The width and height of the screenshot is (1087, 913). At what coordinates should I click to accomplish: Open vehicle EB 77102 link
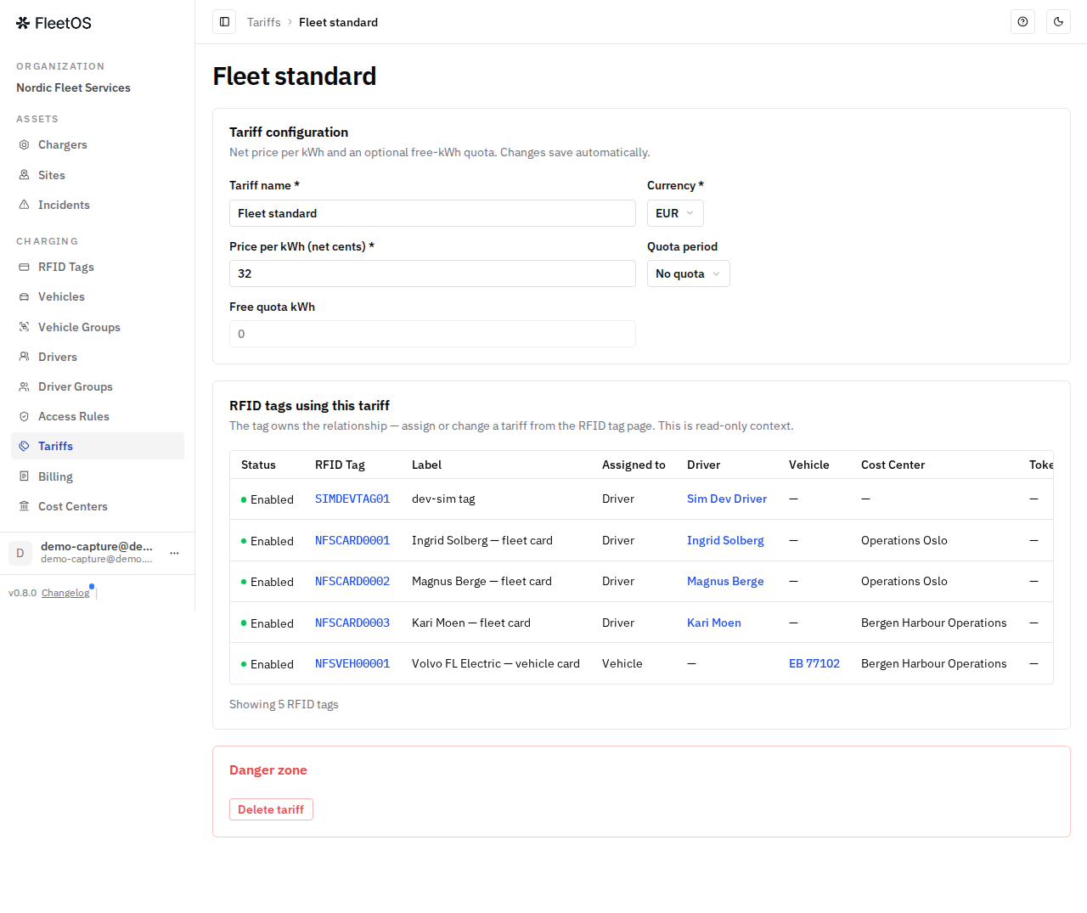[x=814, y=663]
